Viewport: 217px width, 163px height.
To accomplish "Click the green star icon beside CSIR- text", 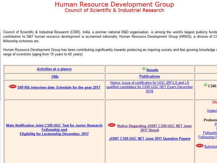I will pos(205,85).
